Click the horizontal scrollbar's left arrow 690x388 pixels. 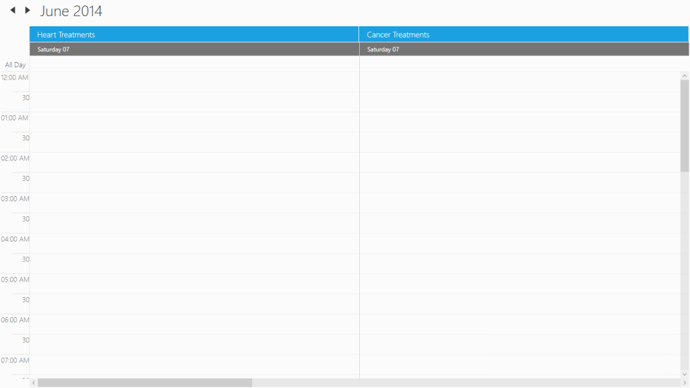(33, 383)
